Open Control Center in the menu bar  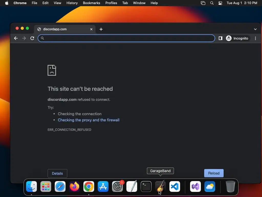220,3
